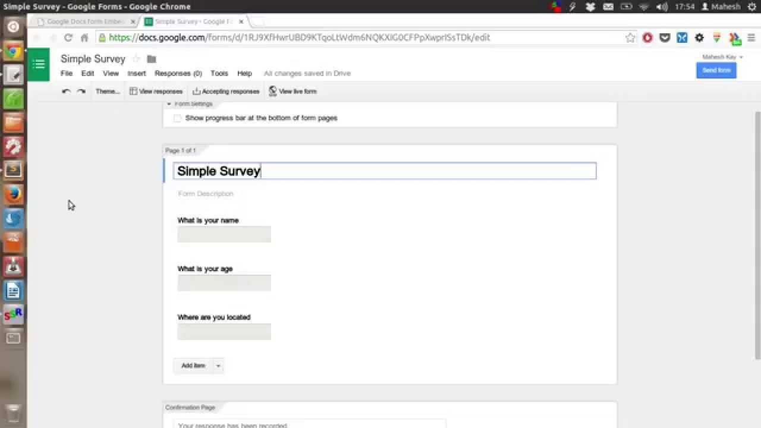This screenshot has width=761, height=428.
Task: Open Ubuntu Dash home in launcher
Action: [x=13, y=27]
